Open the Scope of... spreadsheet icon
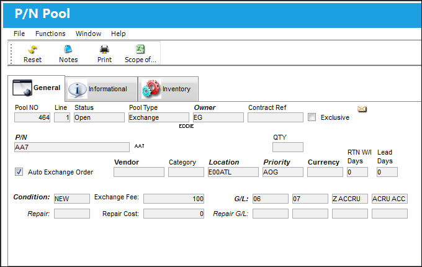The width and height of the screenshot is (422, 267). [x=140, y=49]
